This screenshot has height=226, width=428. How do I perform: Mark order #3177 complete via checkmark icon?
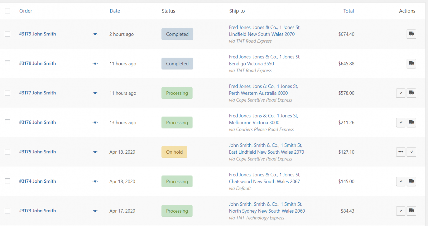pyautogui.click(x=401, y=93)
